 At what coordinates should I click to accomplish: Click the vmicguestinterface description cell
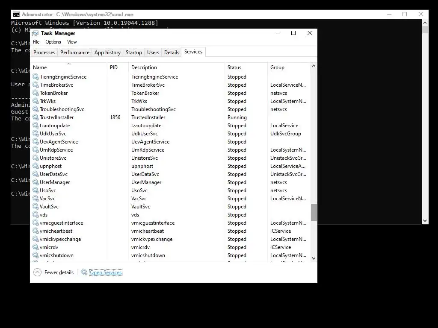click(x=153, y=223)
